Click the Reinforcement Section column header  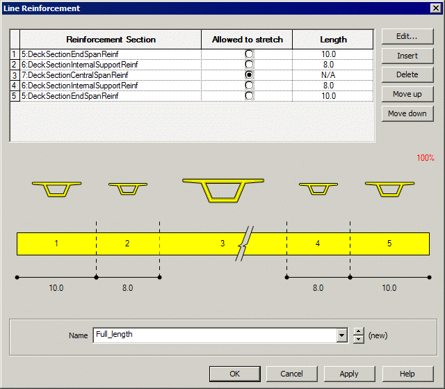point(111,40)
